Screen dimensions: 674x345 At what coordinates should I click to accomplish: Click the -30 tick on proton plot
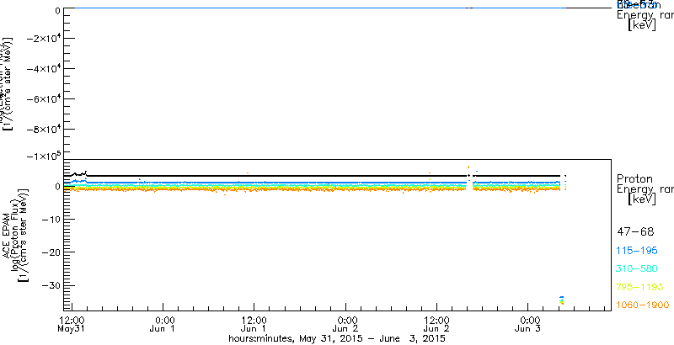click(x=50, y=285)
